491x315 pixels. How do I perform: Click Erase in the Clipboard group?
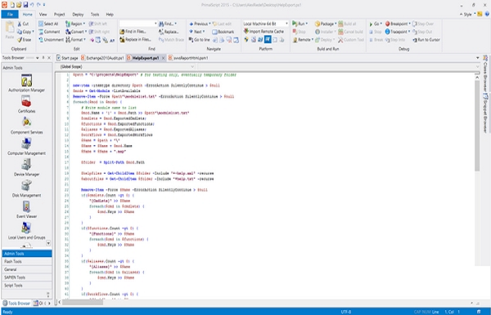24,40
